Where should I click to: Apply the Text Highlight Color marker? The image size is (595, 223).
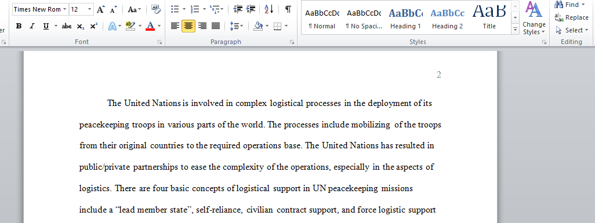pyautogui.click(x=130, y=26)
